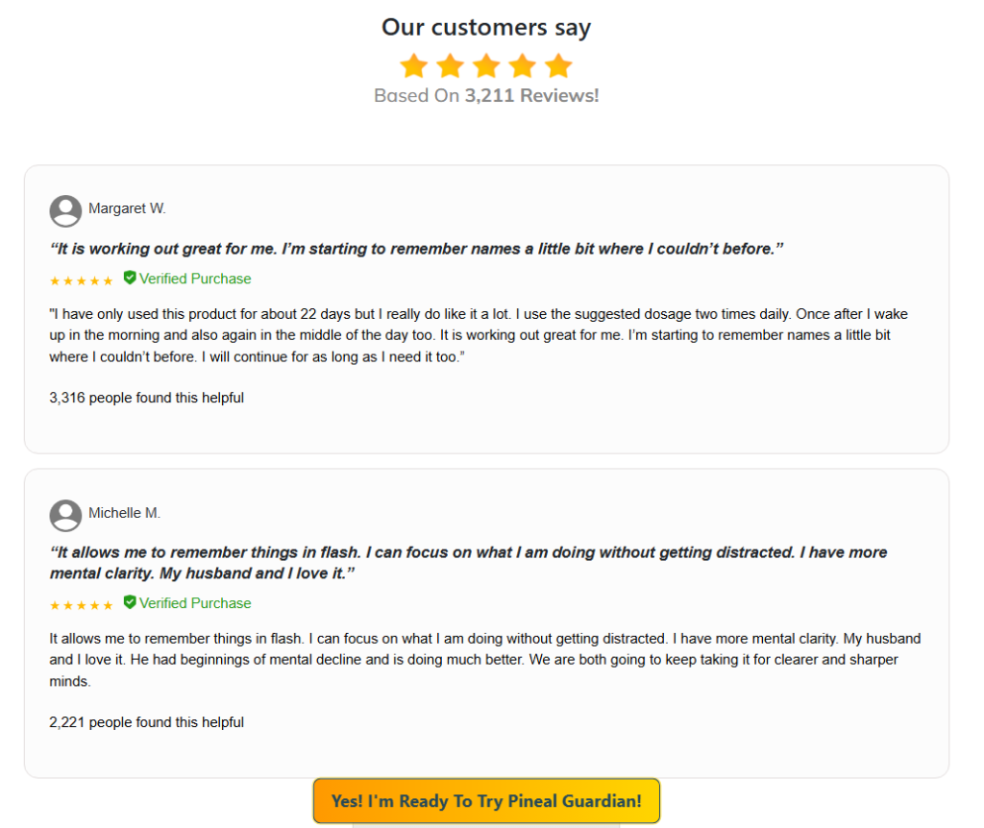Select the fifth large star in the overall rating
Image resolution: width=984 pixels, height=828 pixels.
point(558,65)
